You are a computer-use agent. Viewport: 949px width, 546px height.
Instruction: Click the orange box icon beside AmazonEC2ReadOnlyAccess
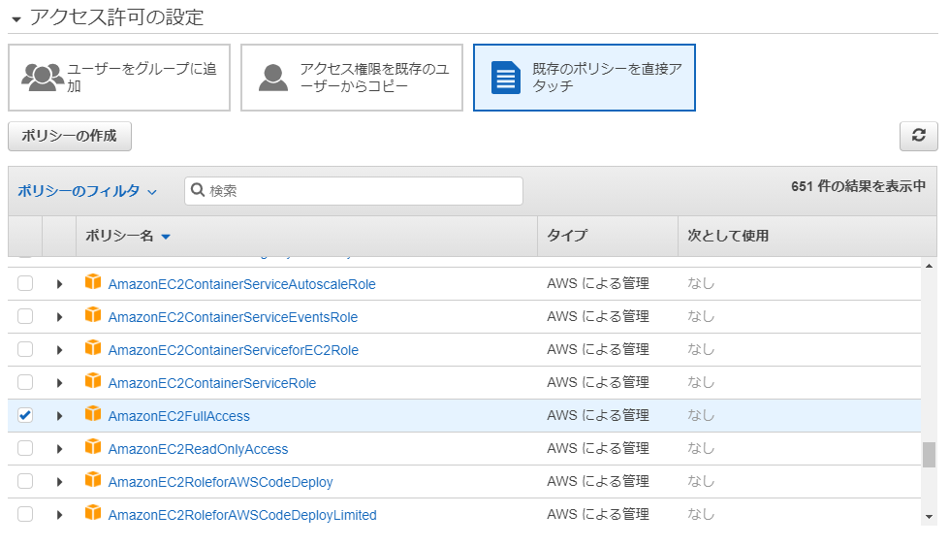[x=93, y=447]
